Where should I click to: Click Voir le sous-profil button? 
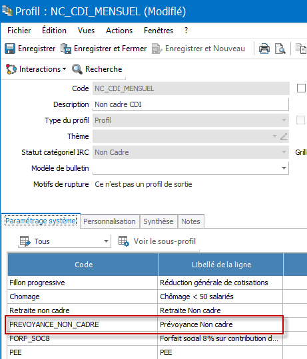(157, 241)
